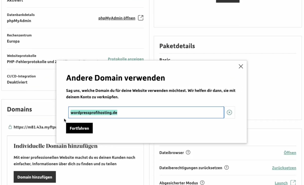Screen dimensions: 304x185
Task: Click the Datenbankdetails label
Action: pyautogui.click(x=21, y=15)
